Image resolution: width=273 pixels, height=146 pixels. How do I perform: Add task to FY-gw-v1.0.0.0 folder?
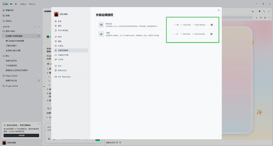tap(39, 86)
